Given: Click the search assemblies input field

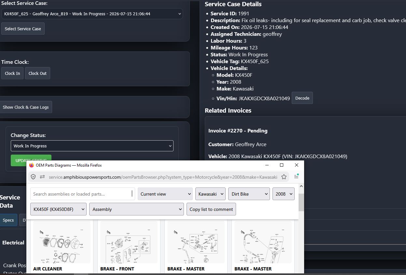Looking at the screenshot, I should [83, 194].
